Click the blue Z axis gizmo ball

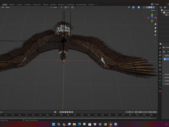click(152, 16)
